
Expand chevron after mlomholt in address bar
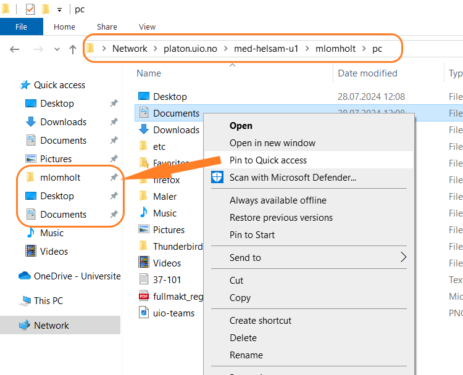(364, 48)
